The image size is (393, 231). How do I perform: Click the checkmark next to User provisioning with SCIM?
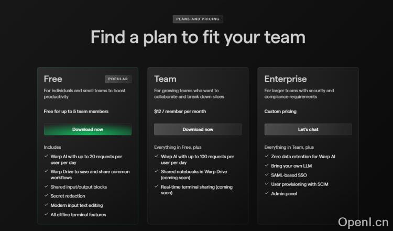click(267, 184)
